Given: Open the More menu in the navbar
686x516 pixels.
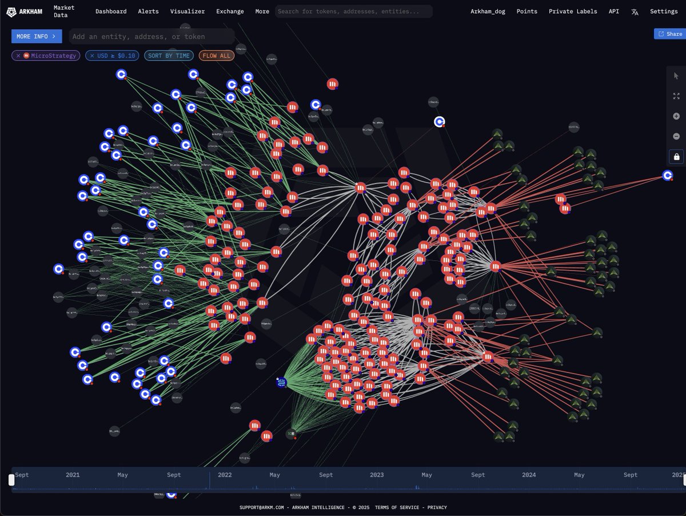Looking at the screenshot, I should coord(262,11).
